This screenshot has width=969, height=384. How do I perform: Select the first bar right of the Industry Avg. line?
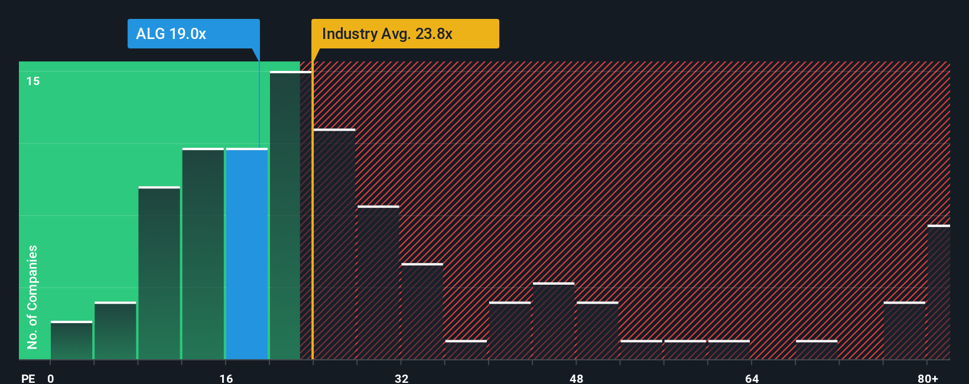pyautogui.click(x=334, y=244)
